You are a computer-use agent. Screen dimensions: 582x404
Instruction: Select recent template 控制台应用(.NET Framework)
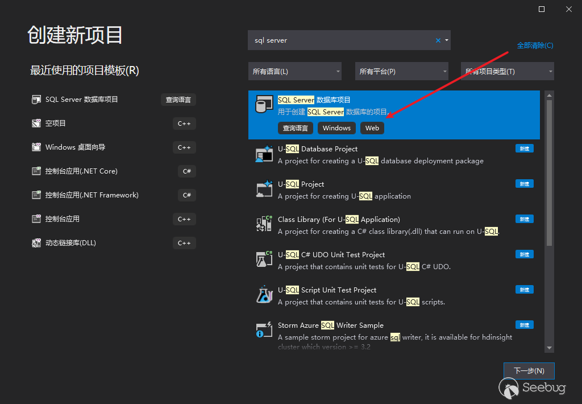tap(113, 195)
